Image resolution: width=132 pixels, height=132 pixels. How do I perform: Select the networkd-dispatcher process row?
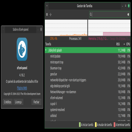click(88, 80)
